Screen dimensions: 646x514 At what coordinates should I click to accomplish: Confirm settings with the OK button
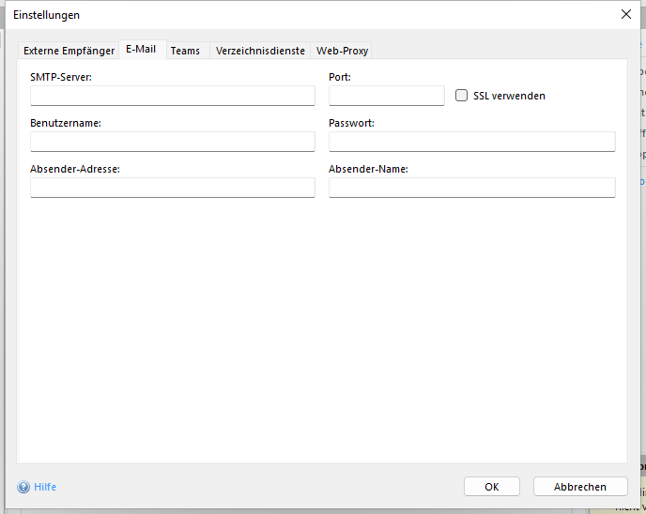click(491, 487)
